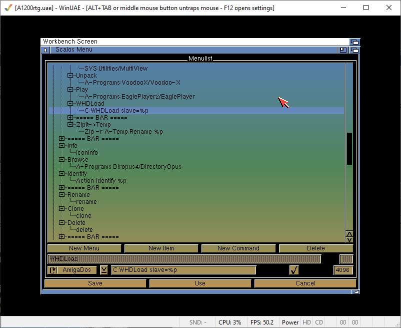Select the A-Programs:Diropus4/DirectoryOpus row
Image resolution: width=401 pixels, height=328 pixels.
tap(196, 167)
